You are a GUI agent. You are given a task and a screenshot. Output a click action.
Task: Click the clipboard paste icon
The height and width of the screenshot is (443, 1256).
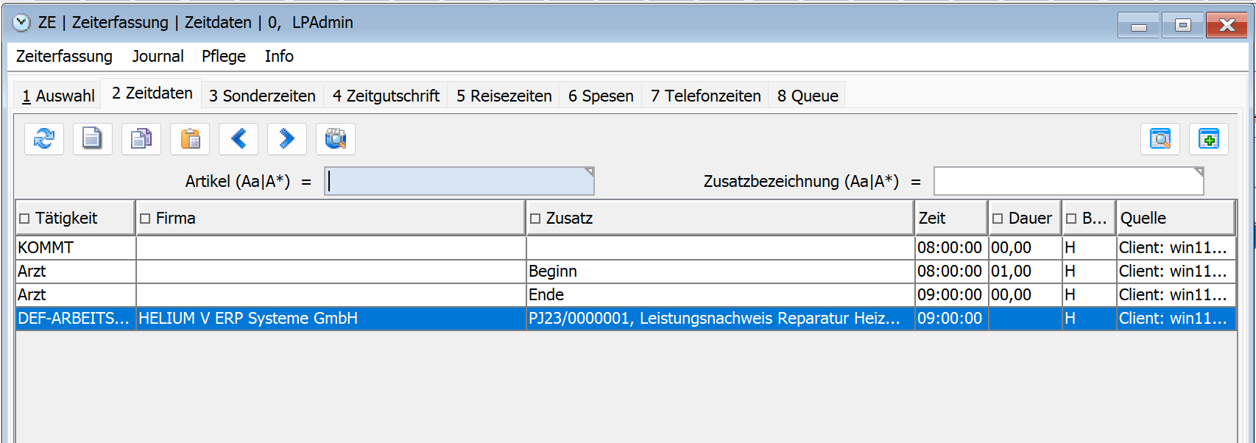tap(190, 139)
